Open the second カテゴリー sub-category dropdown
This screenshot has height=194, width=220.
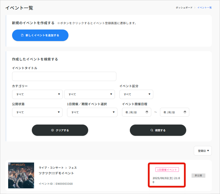click(x=89, y=94)
